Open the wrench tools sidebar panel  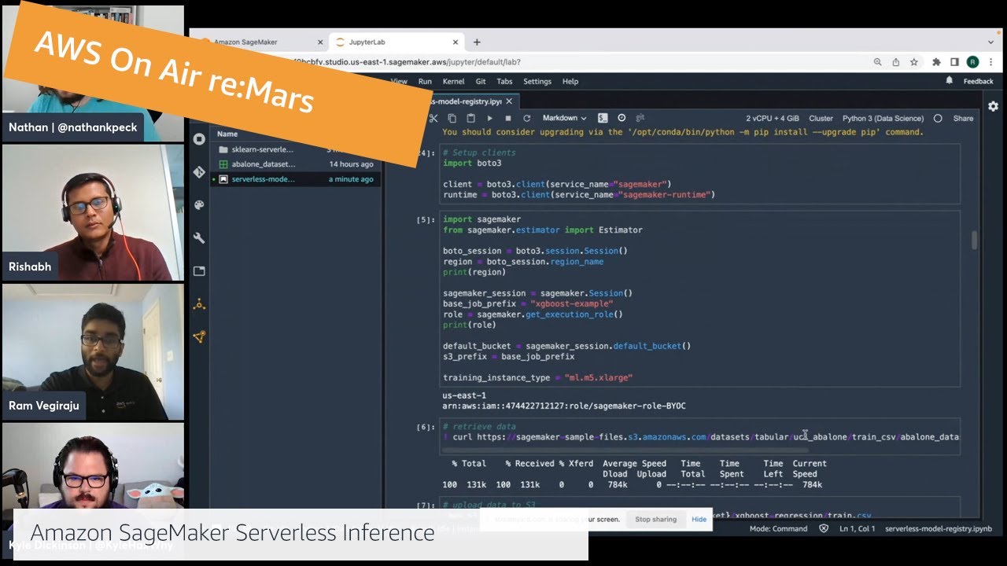coord(199,238)
